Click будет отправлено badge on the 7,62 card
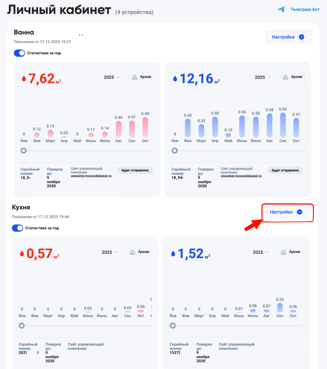This screenshot has height=369, width=327. point(135,170)
